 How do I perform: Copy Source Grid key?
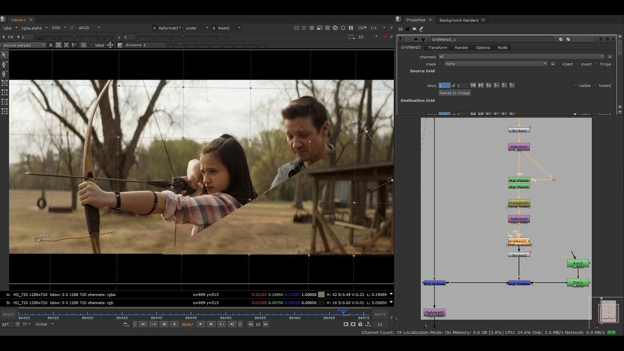coord(504,85)
